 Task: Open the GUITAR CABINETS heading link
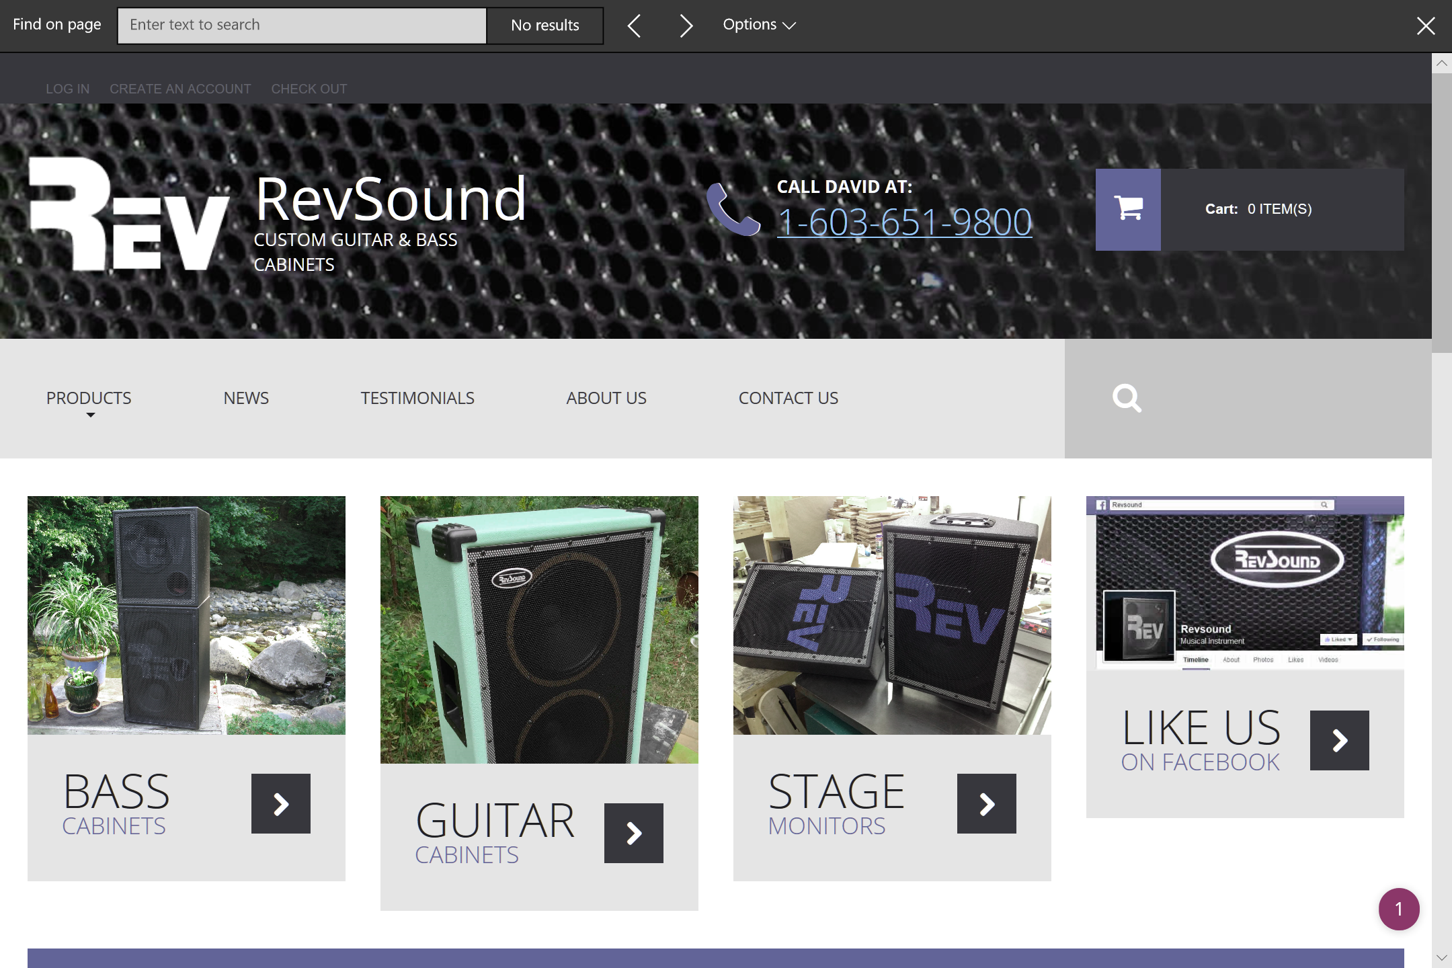coord(495,833)
